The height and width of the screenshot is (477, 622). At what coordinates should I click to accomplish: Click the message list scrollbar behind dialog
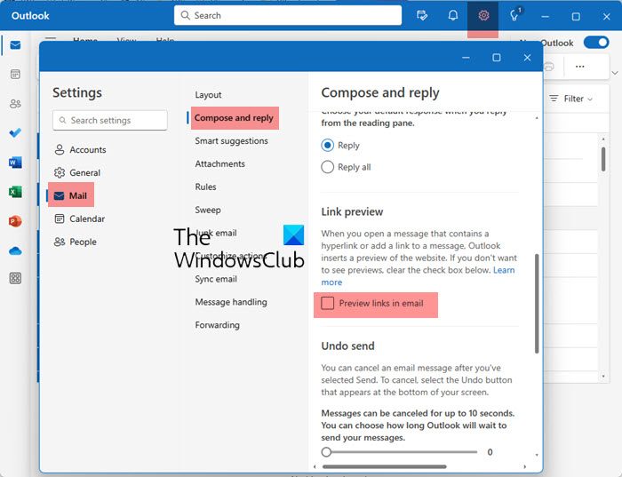coord(603,159)
